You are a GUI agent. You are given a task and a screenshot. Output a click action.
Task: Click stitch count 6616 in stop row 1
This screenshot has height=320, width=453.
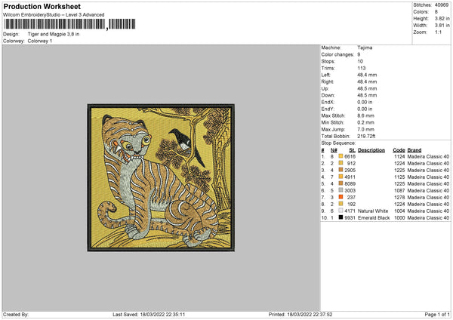point(350,156)
